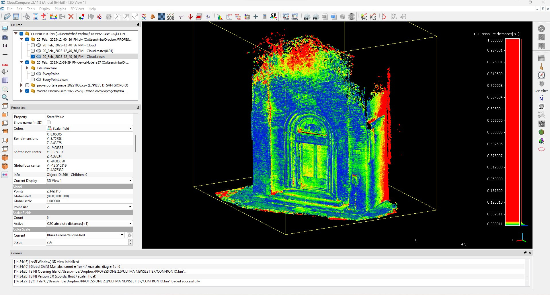
Task: Open the CC cloud-to-cloud distance tool
Action: (144, 17)
